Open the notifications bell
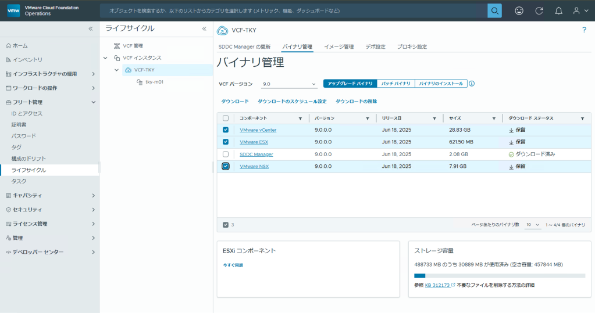Viewport: 595px width, 313px height. 558,10
